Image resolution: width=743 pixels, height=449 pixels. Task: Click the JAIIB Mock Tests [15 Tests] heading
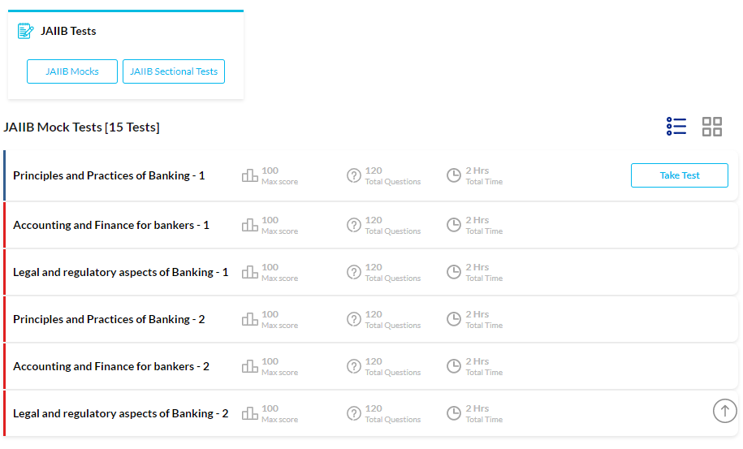click(x=81, y=127)
